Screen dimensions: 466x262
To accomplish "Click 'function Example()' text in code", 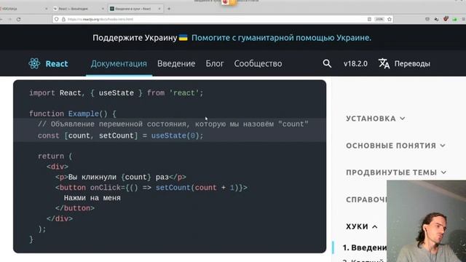I will (68, 114).
